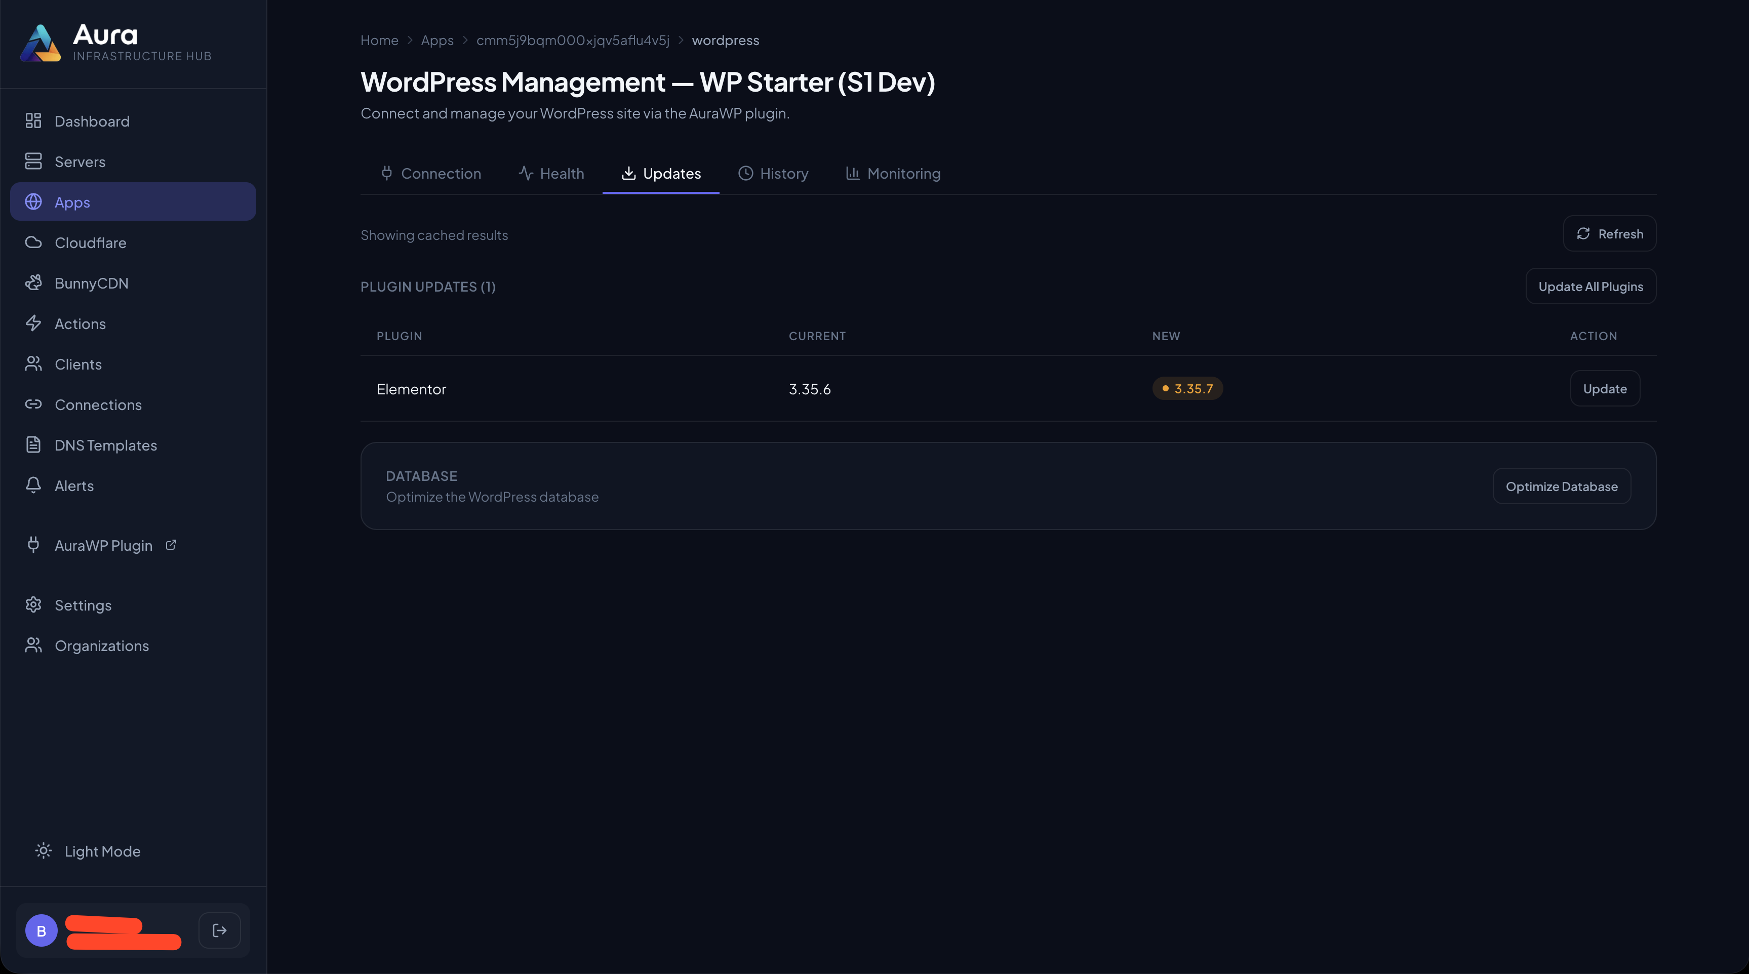Open the Monitoring tab
The width and height of the screenshot is (1749, 974).
893,174
